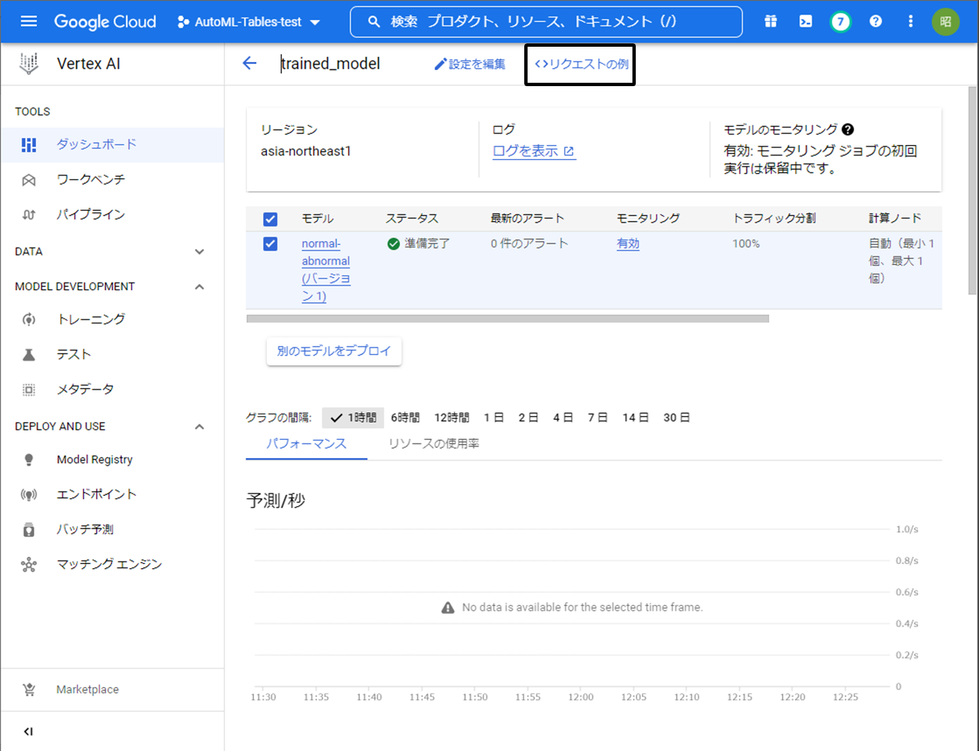Toggle the select-all checkbox in table header

270,219
